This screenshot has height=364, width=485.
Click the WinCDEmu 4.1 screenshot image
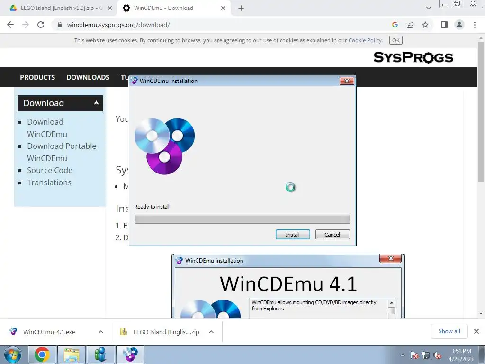pos(288,286)
